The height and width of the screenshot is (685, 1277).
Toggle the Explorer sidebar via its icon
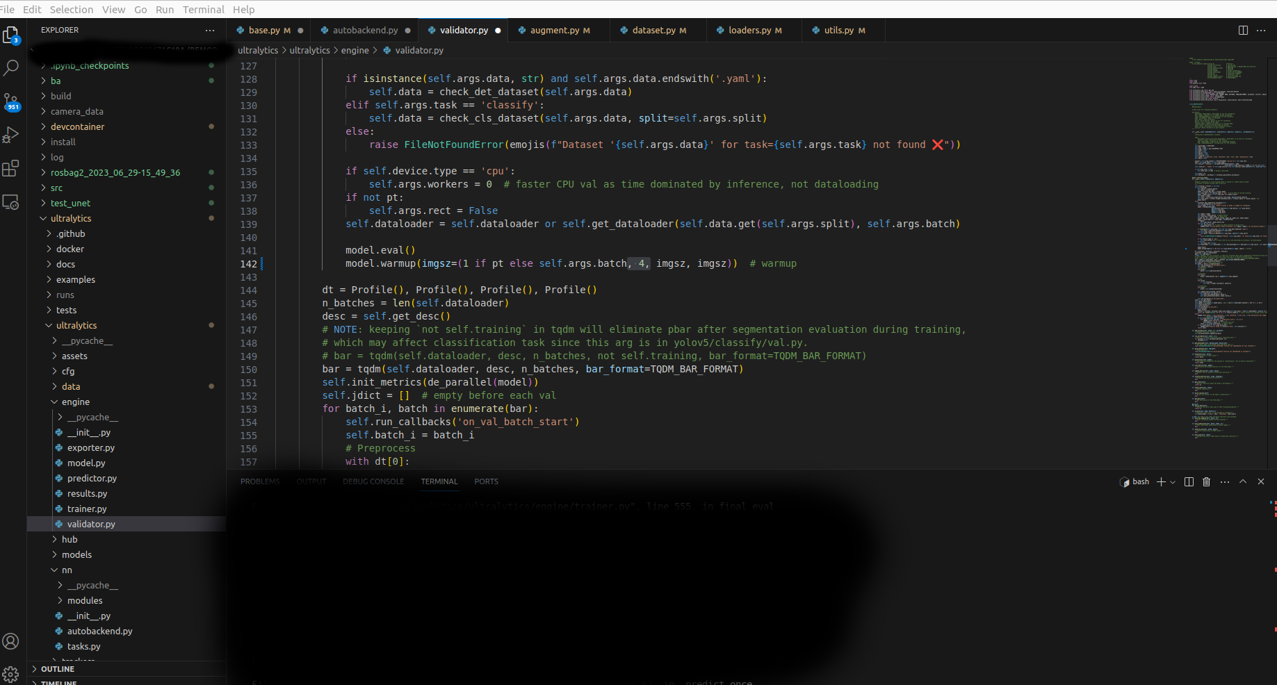click(x=12, y=35)
